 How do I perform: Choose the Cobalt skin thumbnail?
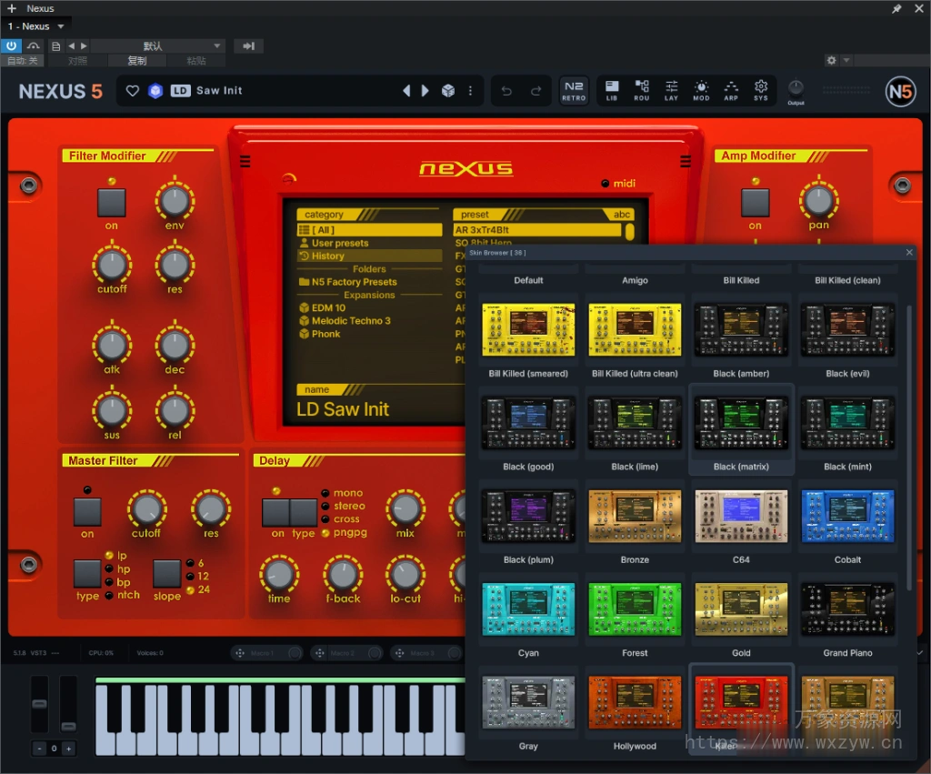tap(847, 517)
